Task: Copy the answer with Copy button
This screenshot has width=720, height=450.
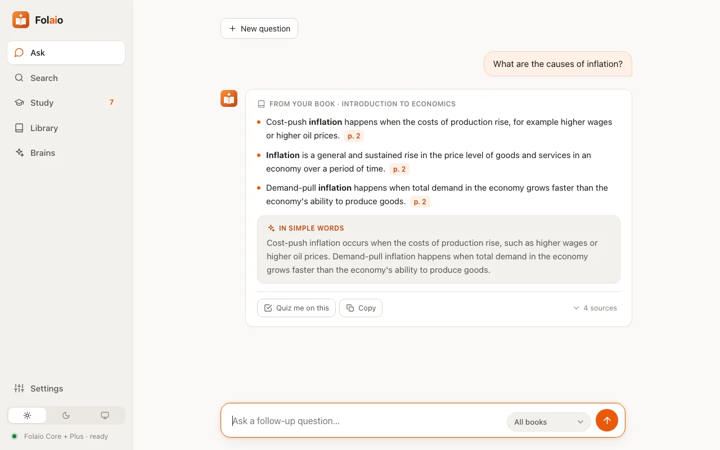Action: pos(361,308)
